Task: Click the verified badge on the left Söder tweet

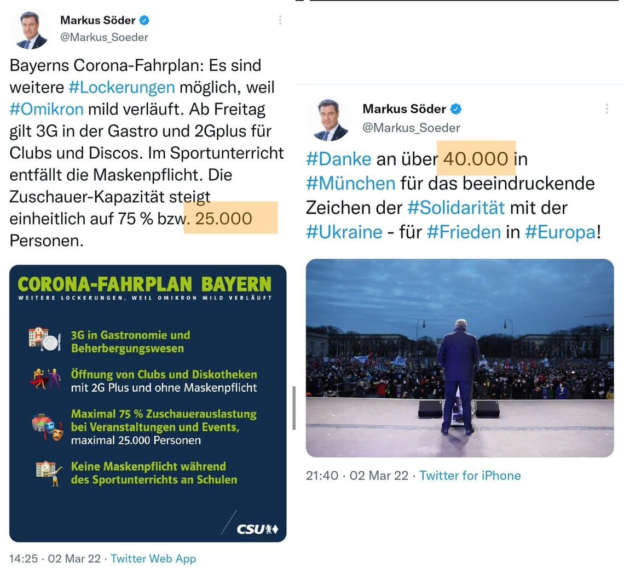Action: click(x=143, y=20)
